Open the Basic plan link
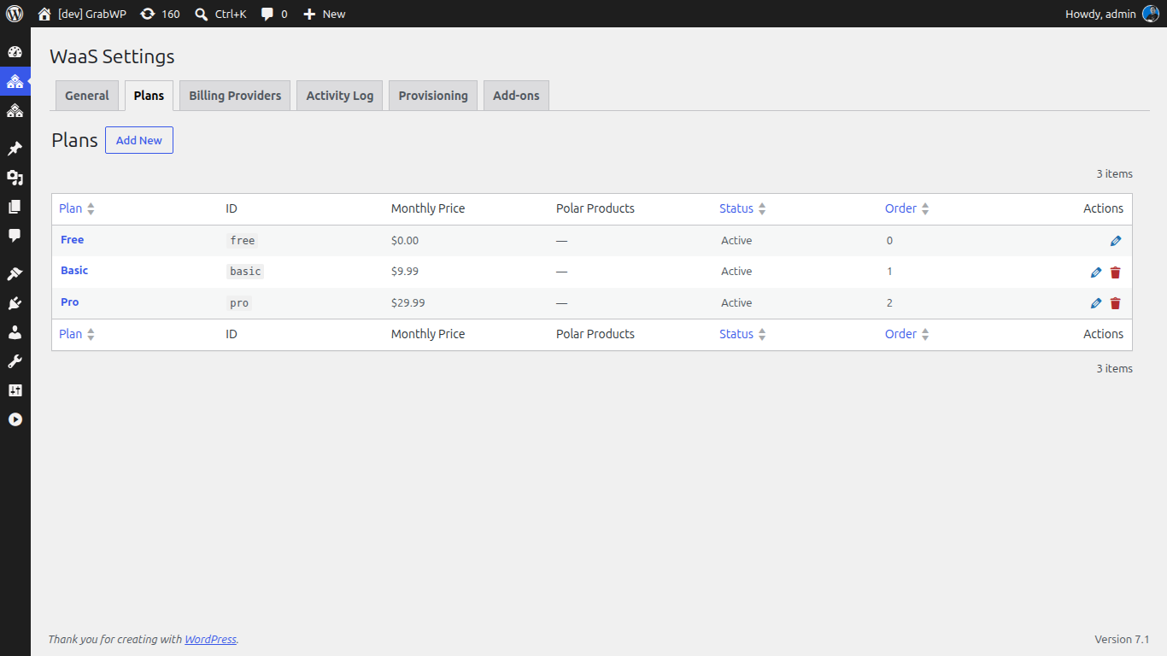Viewport: 1167px width, 656px height. pos(74,271)
